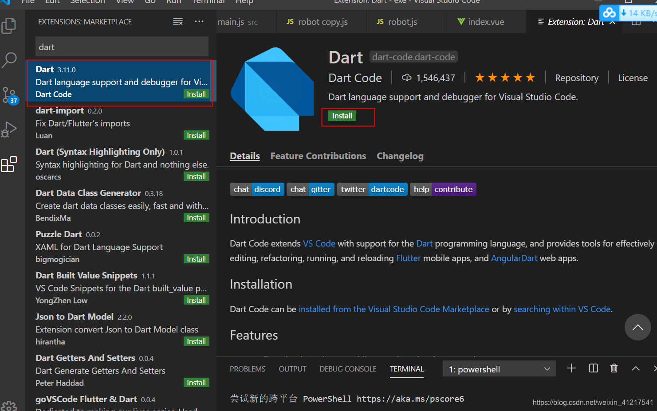Click the five-star rating
This screenshot has width=657, height=411.
(x=505, y=78)
